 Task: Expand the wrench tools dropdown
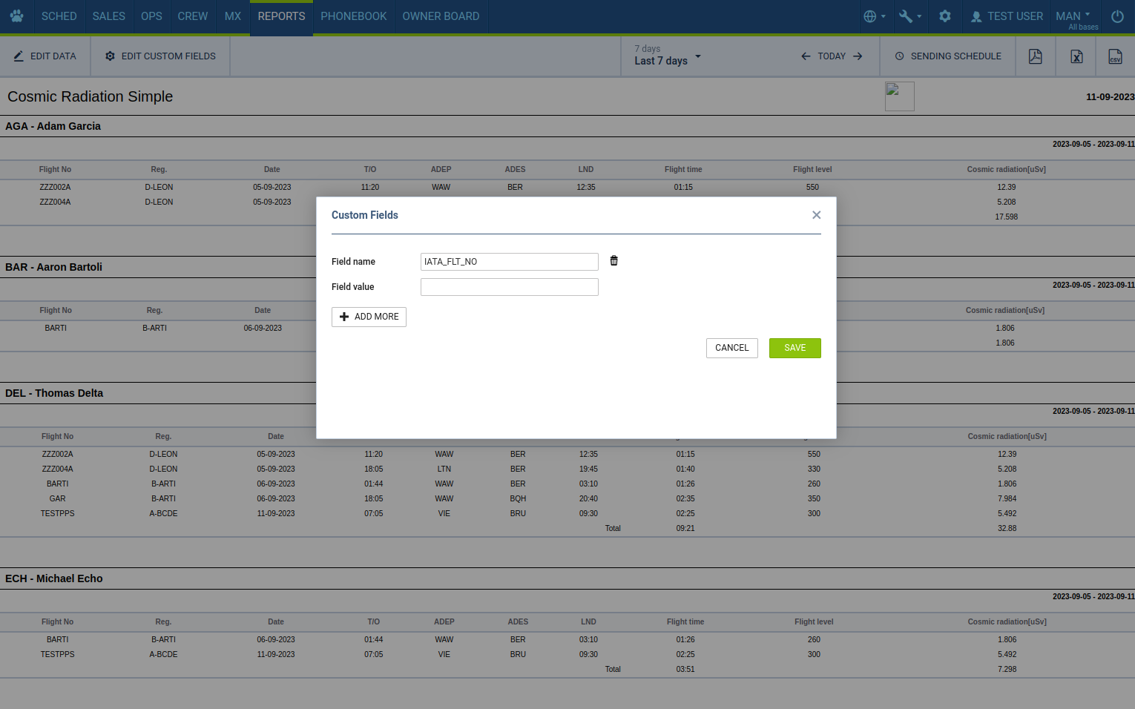click(x=909, y=16)
